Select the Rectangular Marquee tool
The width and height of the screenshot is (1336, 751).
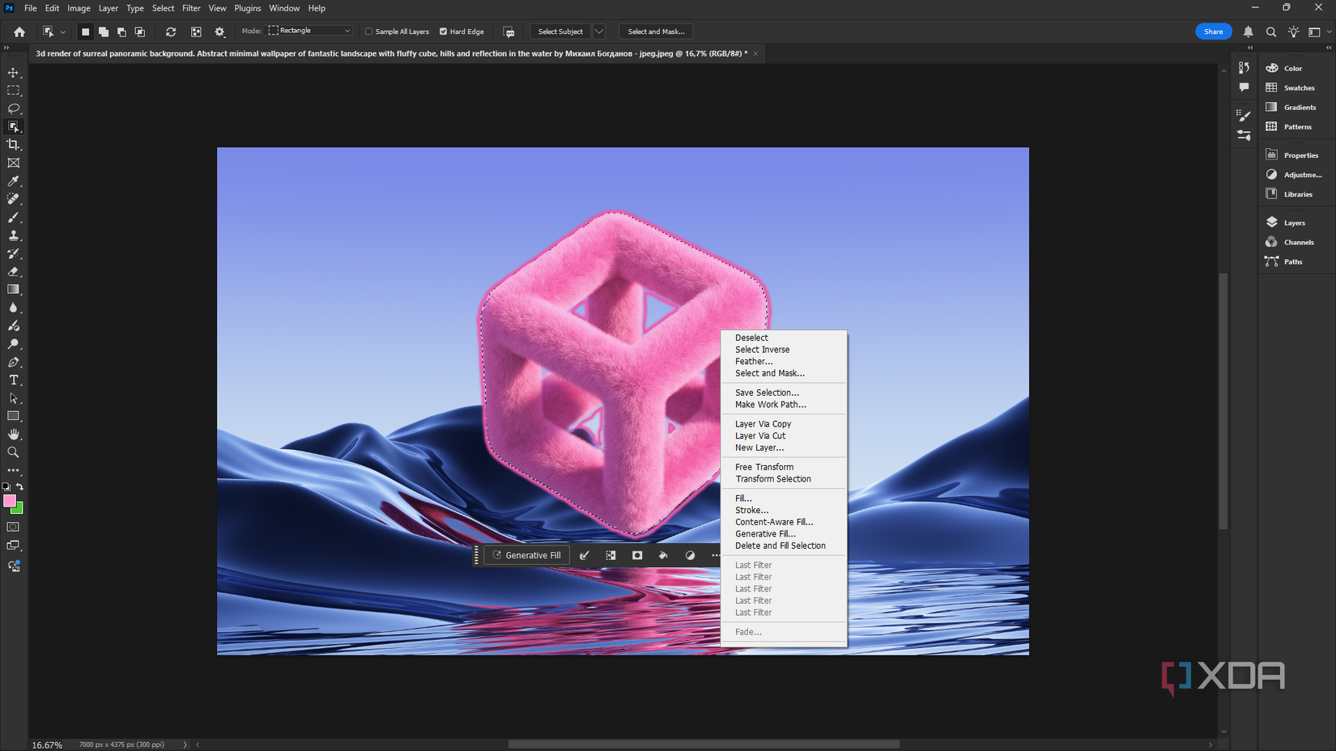click(x=14, y=91)
